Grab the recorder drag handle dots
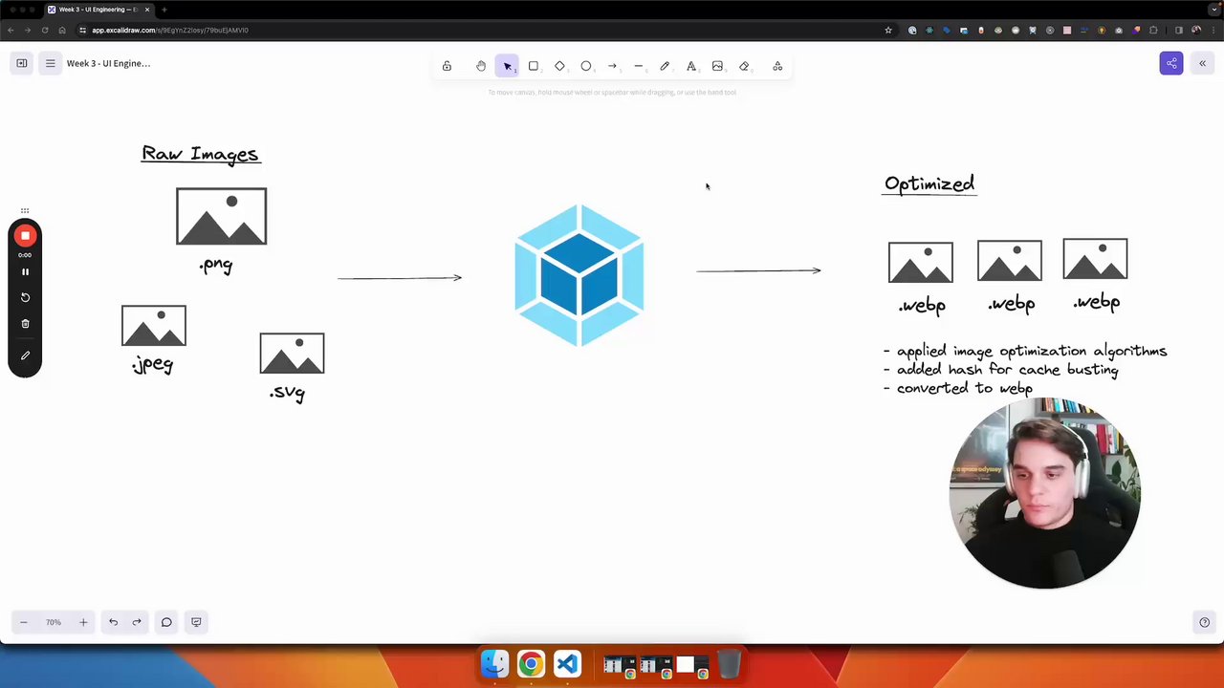The image size is (1224, 688). (25, 210)
